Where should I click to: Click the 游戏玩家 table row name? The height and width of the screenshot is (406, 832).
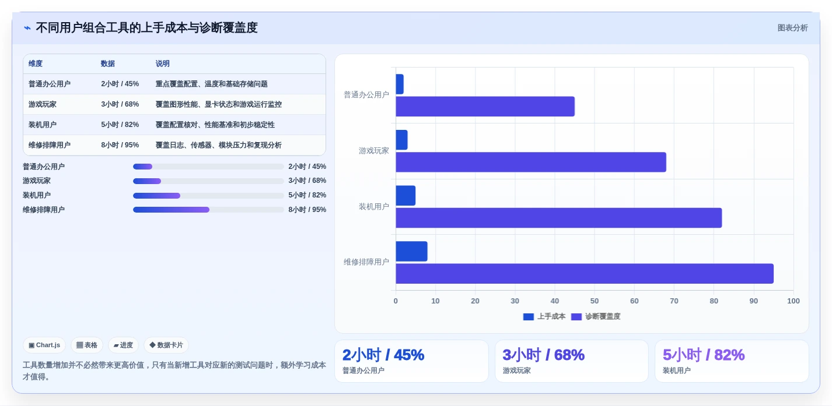pyautogui.click(x=43, y=104)
